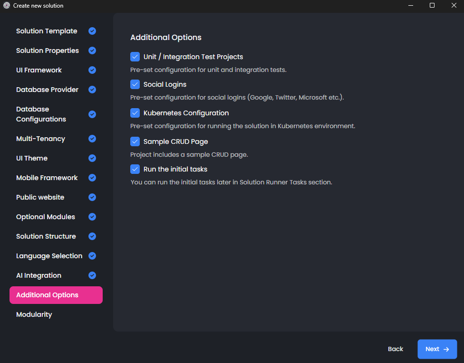
Task: Click the checkmark icon beside Solution Template
Action: click(92, 31)
